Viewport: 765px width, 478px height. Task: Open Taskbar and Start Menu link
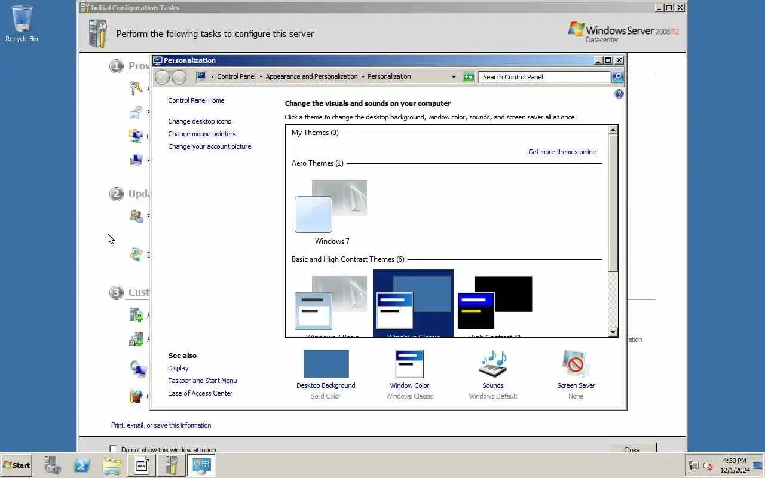[203, 381]
